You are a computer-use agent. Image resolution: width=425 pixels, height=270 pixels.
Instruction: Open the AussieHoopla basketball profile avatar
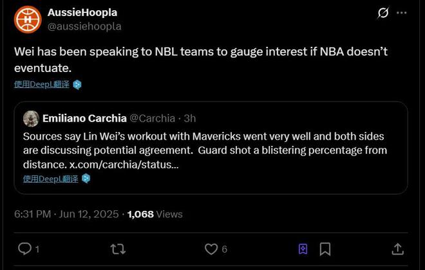click(28, 19)
